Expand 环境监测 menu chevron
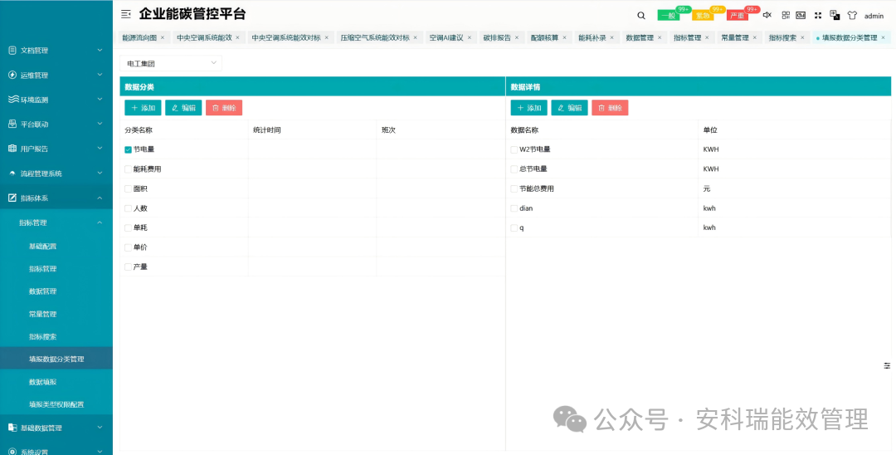 [x=100, y=100]
